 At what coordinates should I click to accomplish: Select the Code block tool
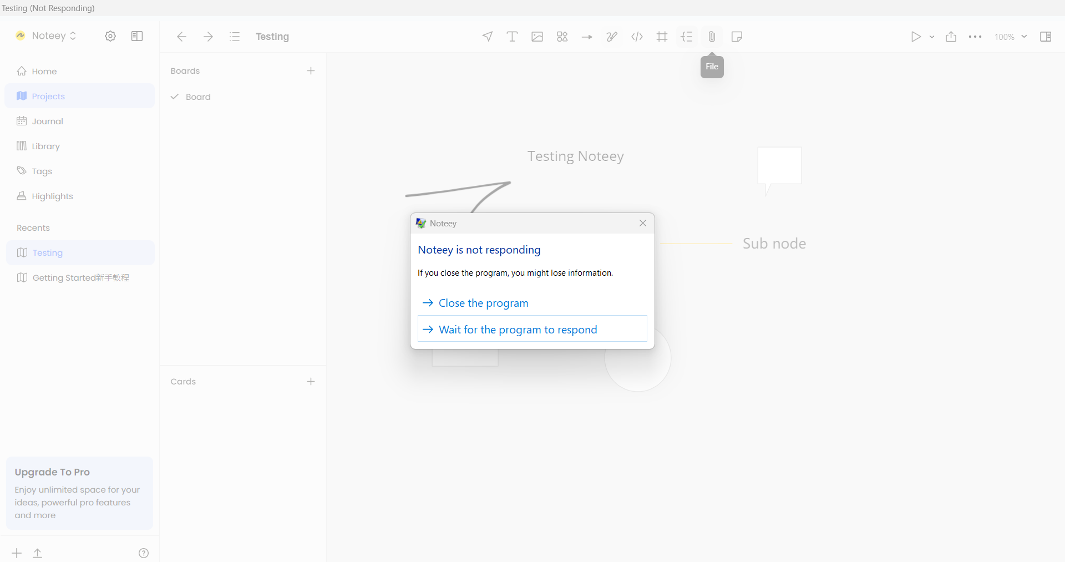pos(637,37)
